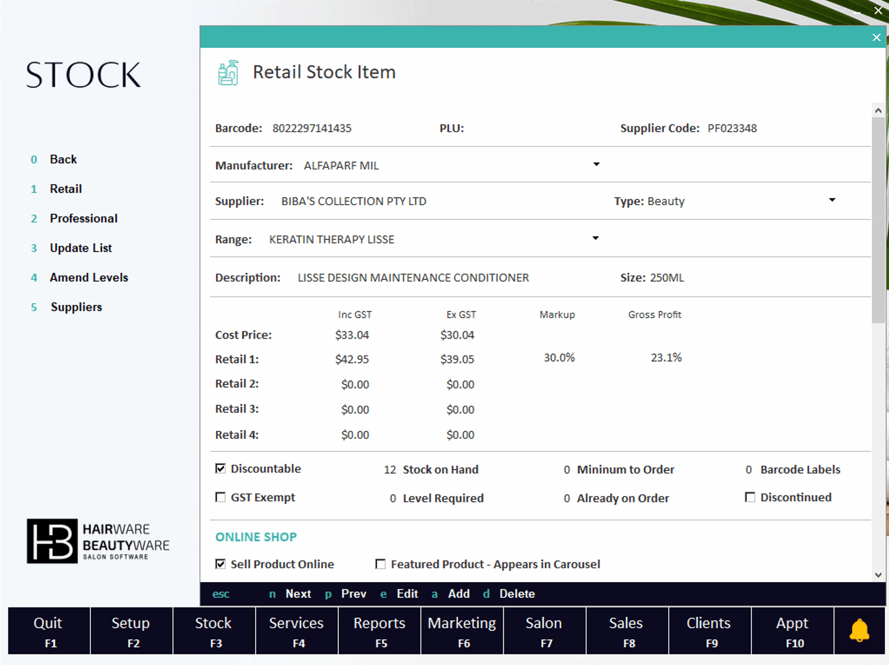889x665 pixels.
Task: Click Stock on Hand value 12
Action: [x=390, y=470]
